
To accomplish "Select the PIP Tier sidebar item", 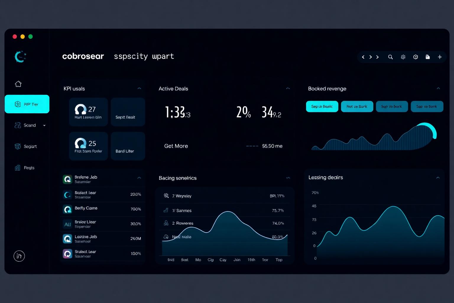I will click(x=27, y=104).
